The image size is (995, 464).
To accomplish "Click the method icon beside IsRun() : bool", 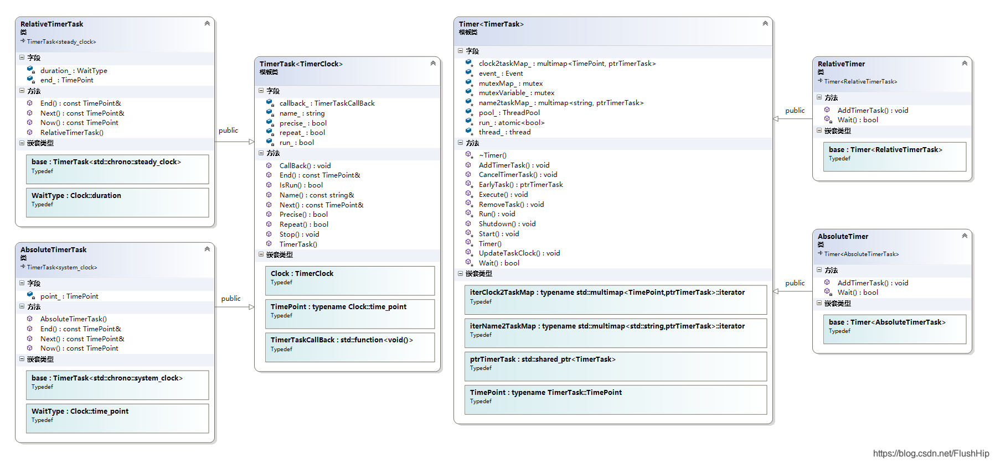I will coord(269,185).
